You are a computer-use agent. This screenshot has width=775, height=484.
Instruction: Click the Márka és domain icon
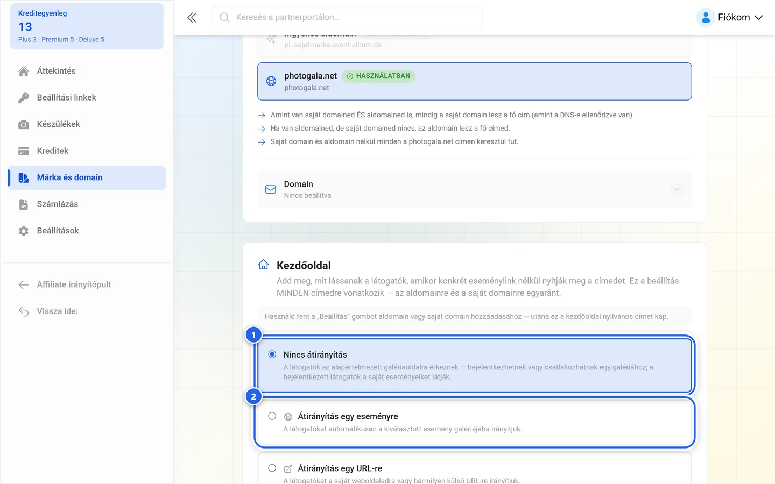[24, 177]
